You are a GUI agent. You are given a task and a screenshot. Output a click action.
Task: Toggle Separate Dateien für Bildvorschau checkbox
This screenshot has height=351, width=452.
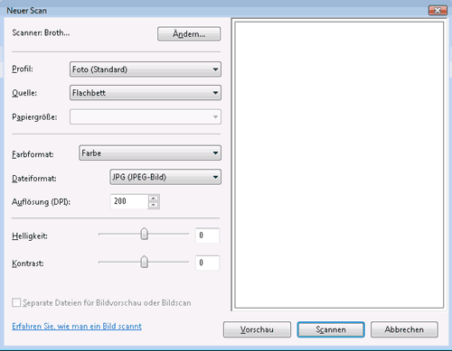[x=16, y=302]
